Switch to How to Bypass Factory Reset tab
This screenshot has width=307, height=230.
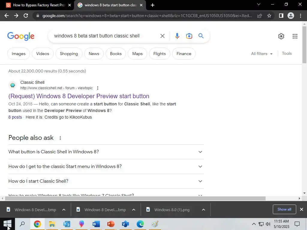[x=39, y=5]
